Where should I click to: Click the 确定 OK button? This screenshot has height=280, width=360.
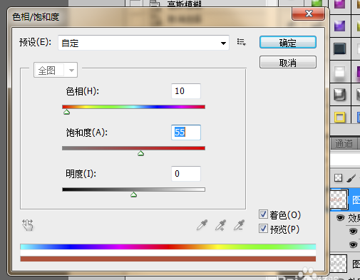[288, 43]
